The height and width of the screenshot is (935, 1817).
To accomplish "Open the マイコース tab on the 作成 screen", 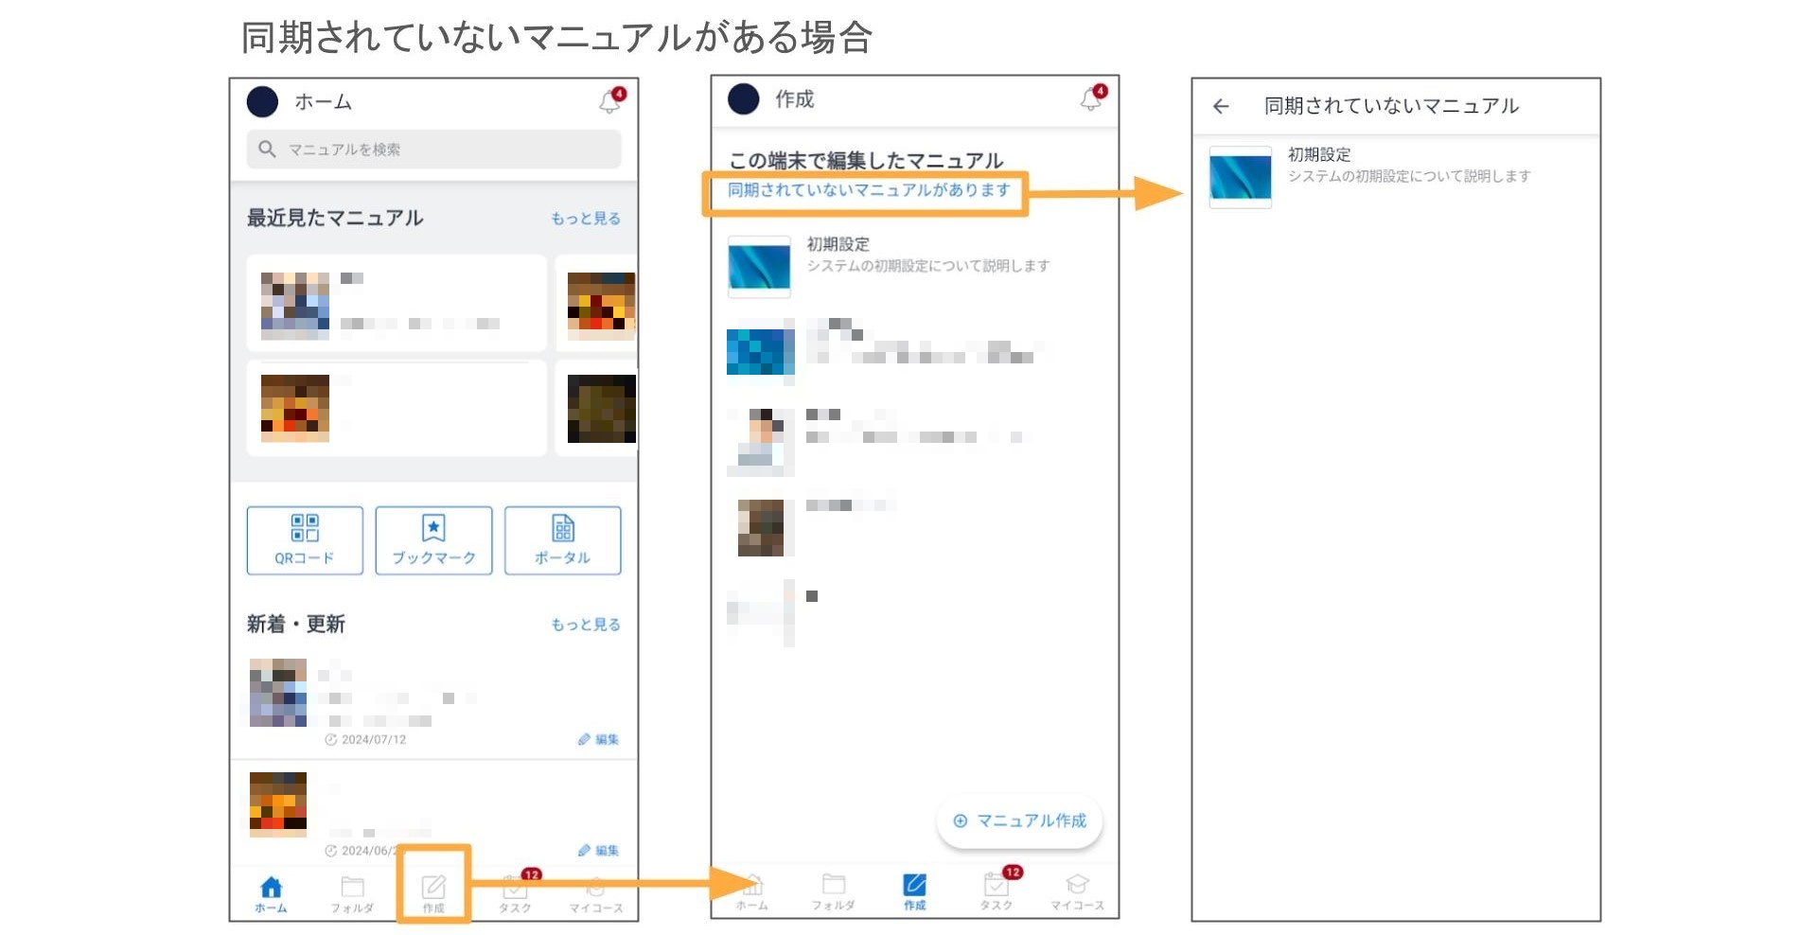I will coord(1077,891).
